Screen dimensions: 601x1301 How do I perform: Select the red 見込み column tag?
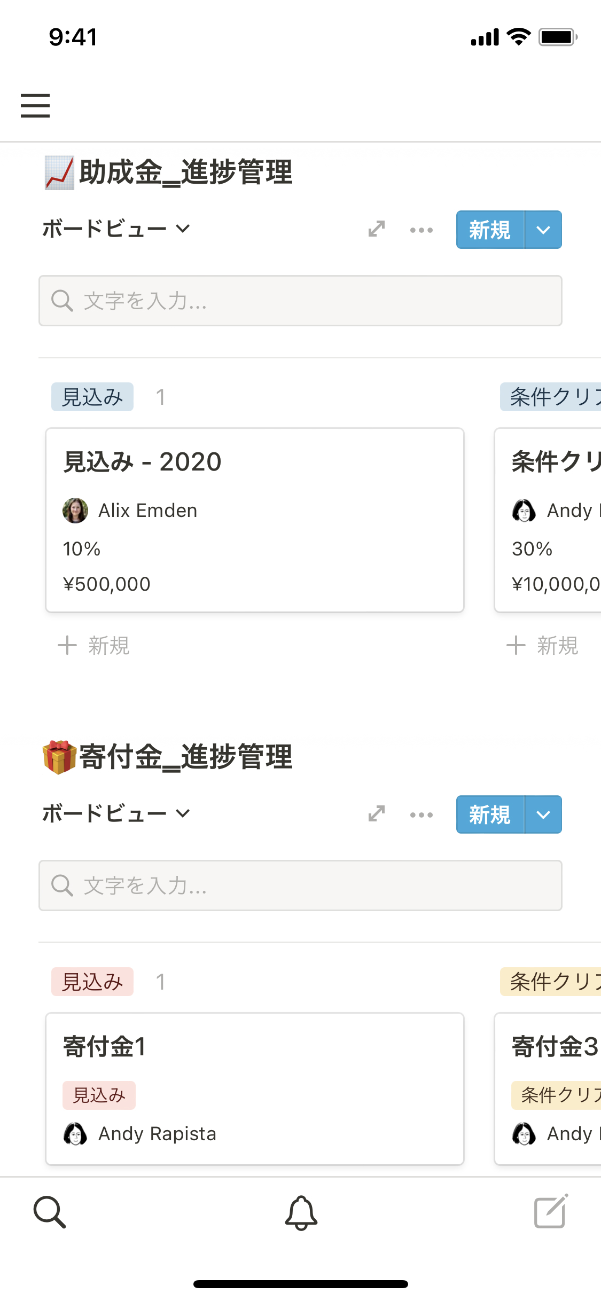[x=92, y=982]
